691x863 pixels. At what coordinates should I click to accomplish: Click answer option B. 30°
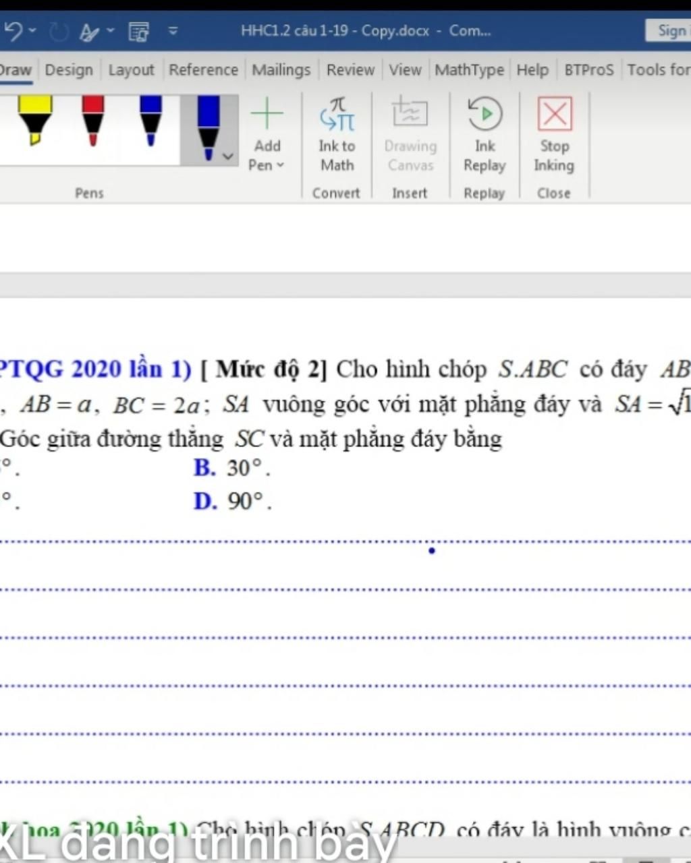coord(232,468)
